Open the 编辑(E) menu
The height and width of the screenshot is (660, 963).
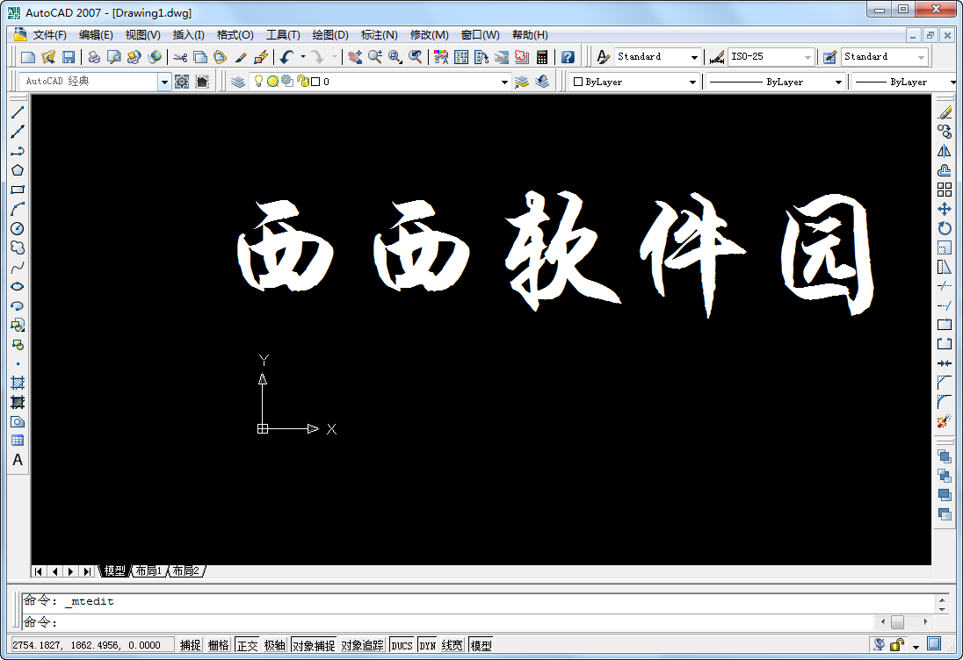click(96, 35)
